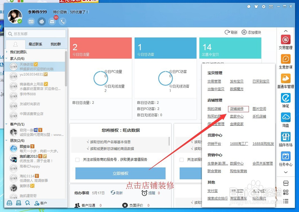The image size is (299, 212).
Task: Collapse the right sidebar using the top chevron
Action: click(286, 31)
